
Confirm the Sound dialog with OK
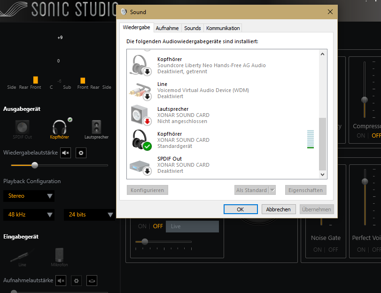tap(241, 209)
